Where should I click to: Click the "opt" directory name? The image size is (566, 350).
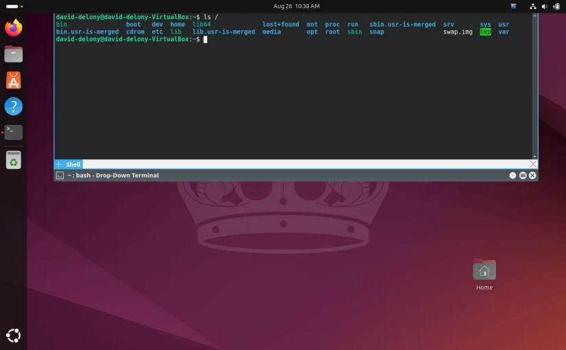[312, 32]
